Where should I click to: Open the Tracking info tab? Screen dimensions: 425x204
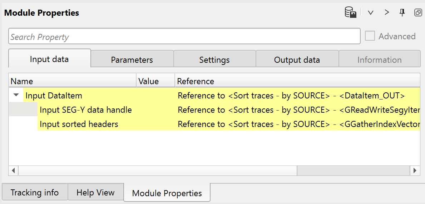coord(35,193)
